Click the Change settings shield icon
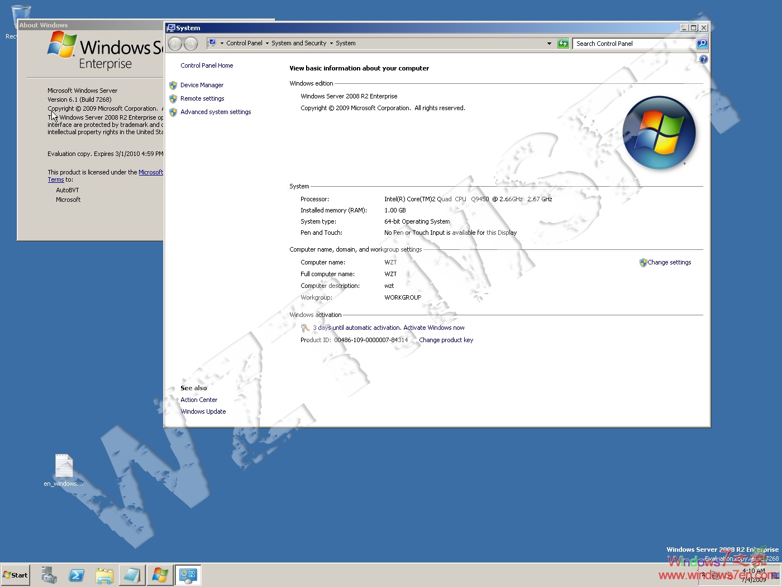Viewport: 782px width, 587px height. (x=643, y=262)
